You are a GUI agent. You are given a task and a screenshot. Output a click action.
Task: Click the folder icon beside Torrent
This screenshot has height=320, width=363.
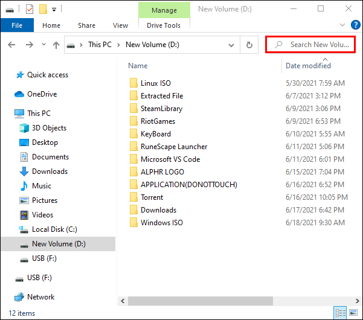click(133, 197)
